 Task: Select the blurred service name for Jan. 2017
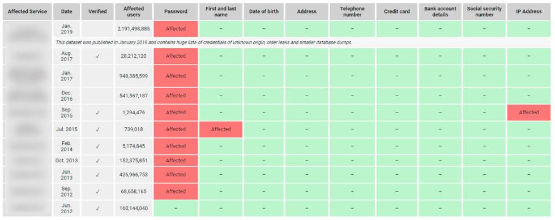(27, 76)
